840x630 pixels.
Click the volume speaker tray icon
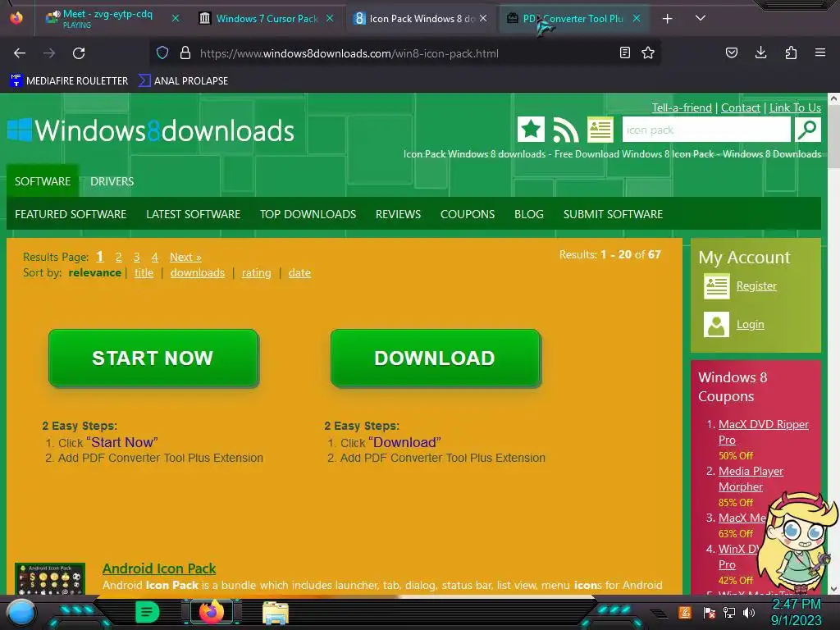[x=749, y=613]
